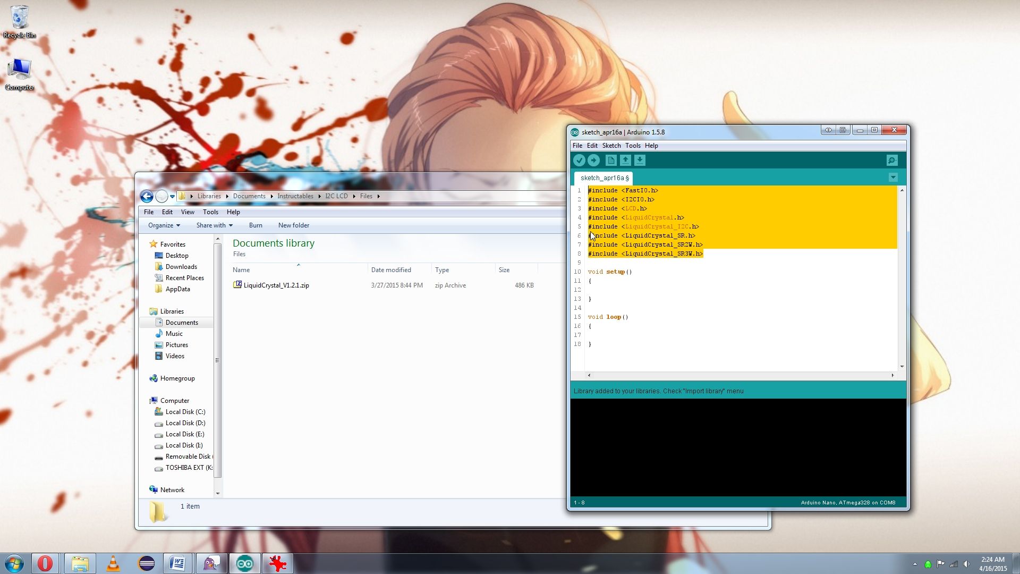1020x574 pixels.
Task: Click the Explorer back navigation arrow
Action: (147, 196)
